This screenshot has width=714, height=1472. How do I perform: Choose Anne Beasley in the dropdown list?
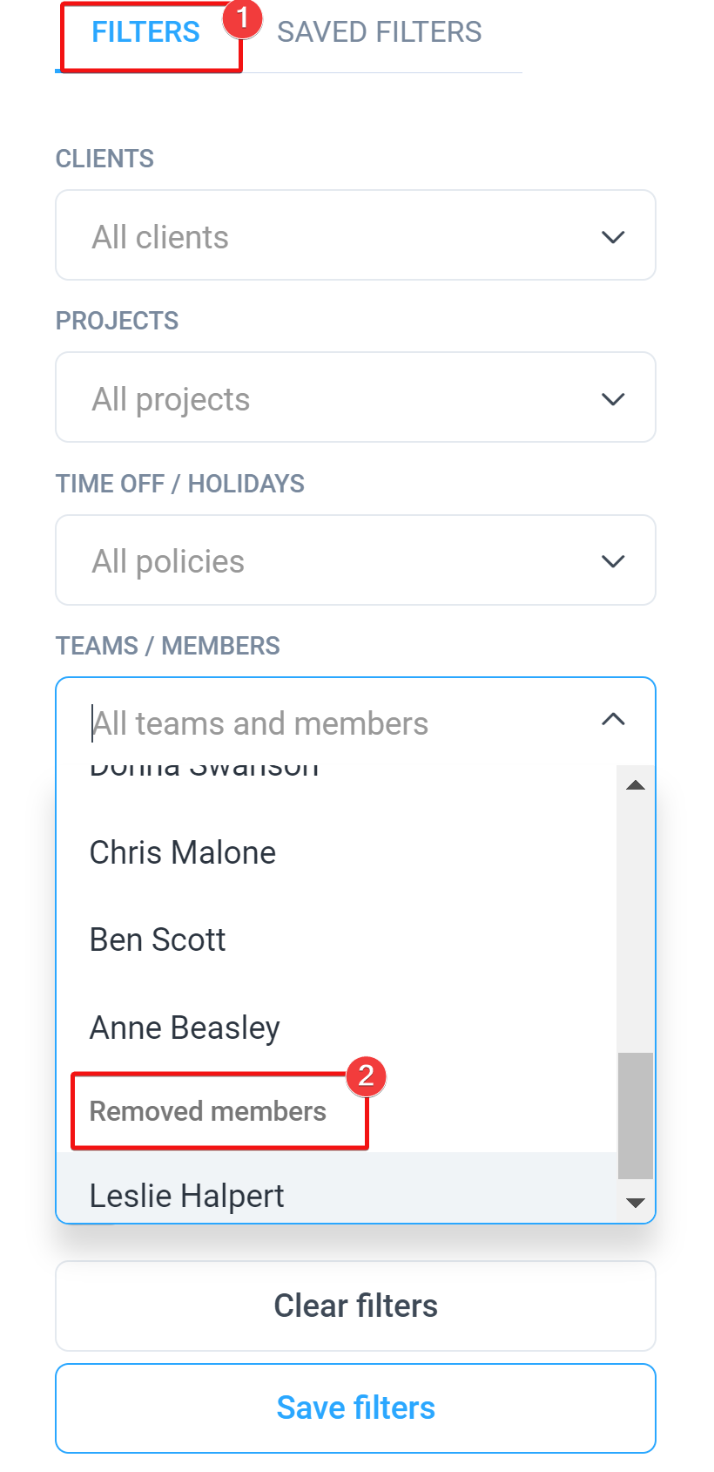(x=337, y=1028)
